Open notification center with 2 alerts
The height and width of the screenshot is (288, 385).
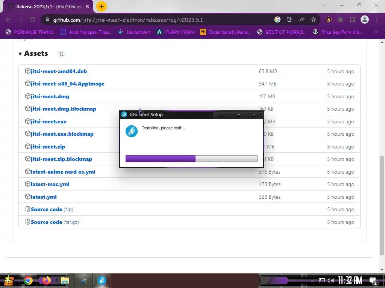tap(373, 281)
